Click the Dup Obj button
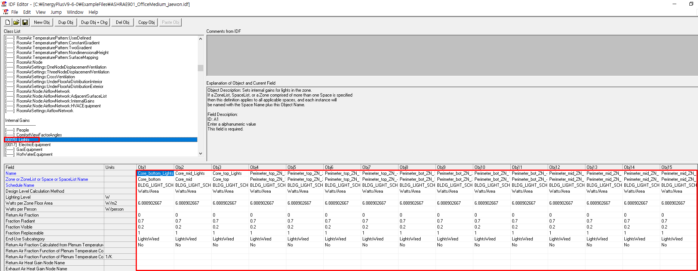 click(x=66, y=22)
